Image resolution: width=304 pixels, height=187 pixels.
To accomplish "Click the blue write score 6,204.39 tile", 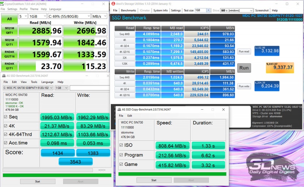I will pos(267,86).
